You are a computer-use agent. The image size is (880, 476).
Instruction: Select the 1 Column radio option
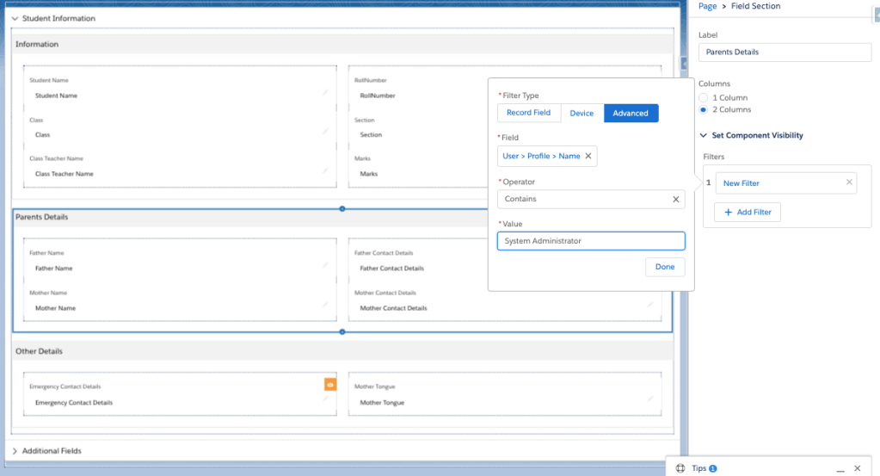tap(704, 98)
